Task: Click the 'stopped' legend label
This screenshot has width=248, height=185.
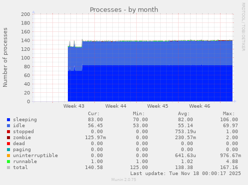Action: tap(23, 132)
